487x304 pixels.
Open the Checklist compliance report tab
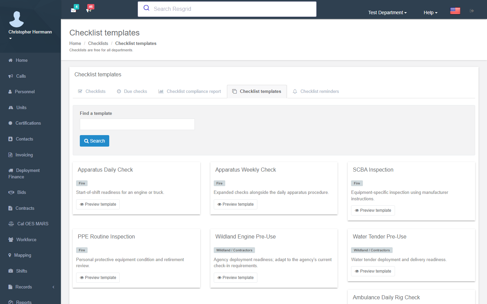pyautogui.click(x=190, y=92)
